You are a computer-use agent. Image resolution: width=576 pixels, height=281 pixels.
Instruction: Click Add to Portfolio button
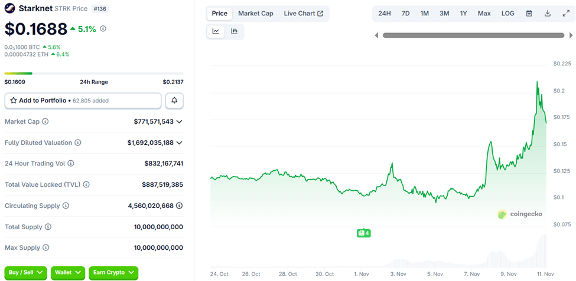tap(83, 101)
